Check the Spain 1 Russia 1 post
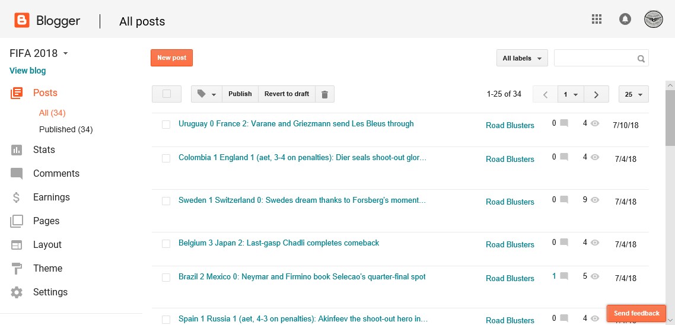Screen dimensions: 675x325 tap(166, 320)
